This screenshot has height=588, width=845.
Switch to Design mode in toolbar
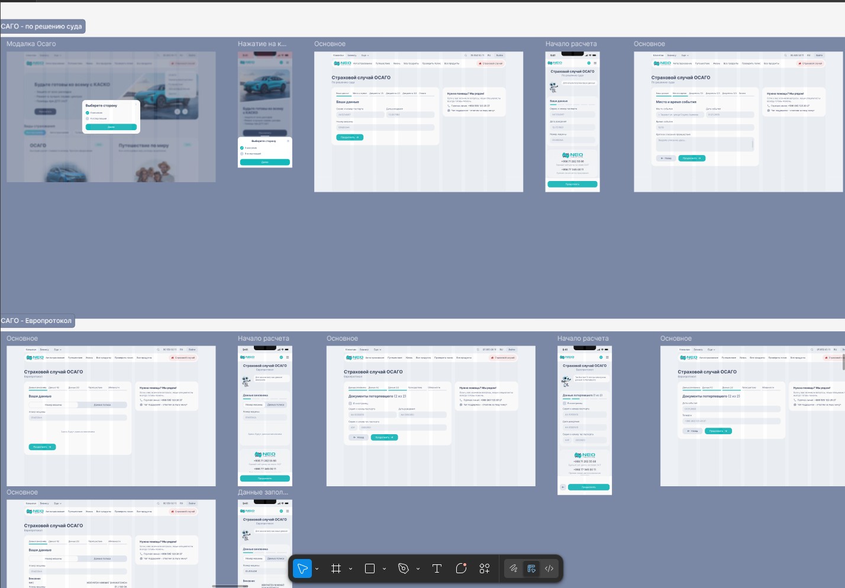click(531, 568)
